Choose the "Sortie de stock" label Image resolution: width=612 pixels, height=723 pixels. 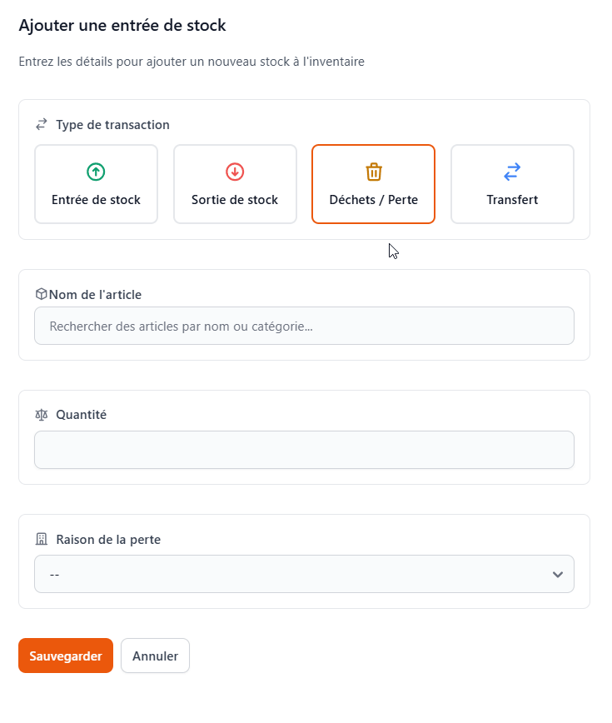click(235, 200)
